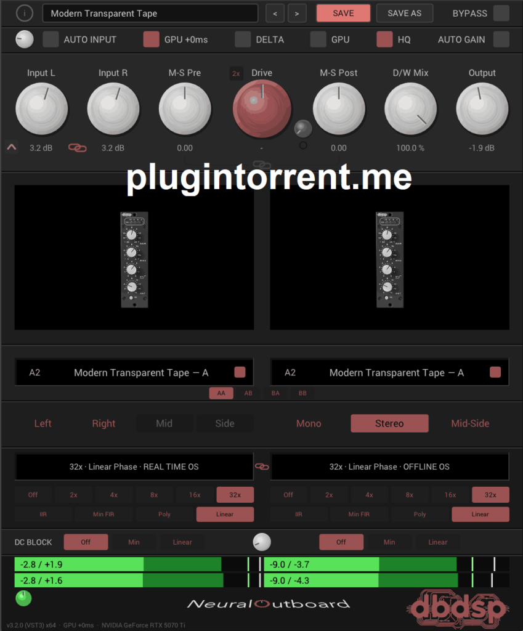Screen dimensions: 523x631
Task: Set right DC BLOCK to Linear
Action: (438, 542)
